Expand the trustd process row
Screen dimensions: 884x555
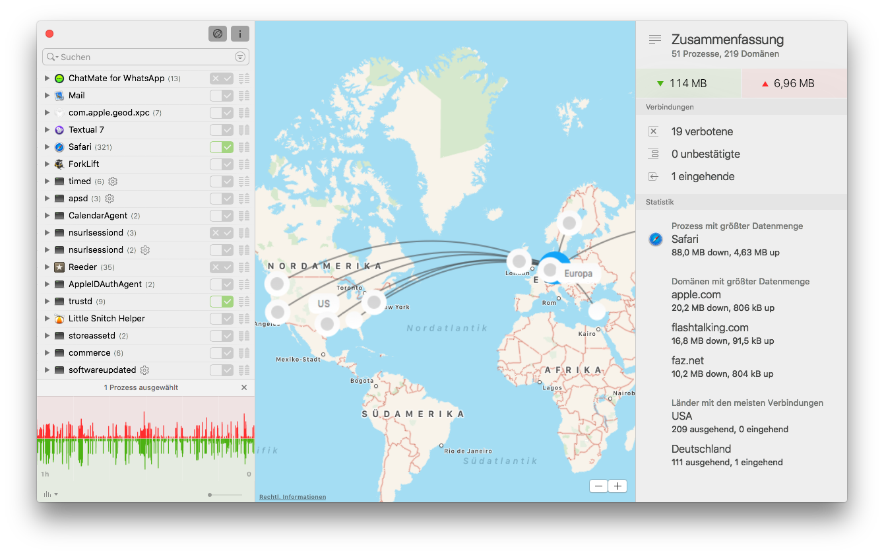click(47, 302)
